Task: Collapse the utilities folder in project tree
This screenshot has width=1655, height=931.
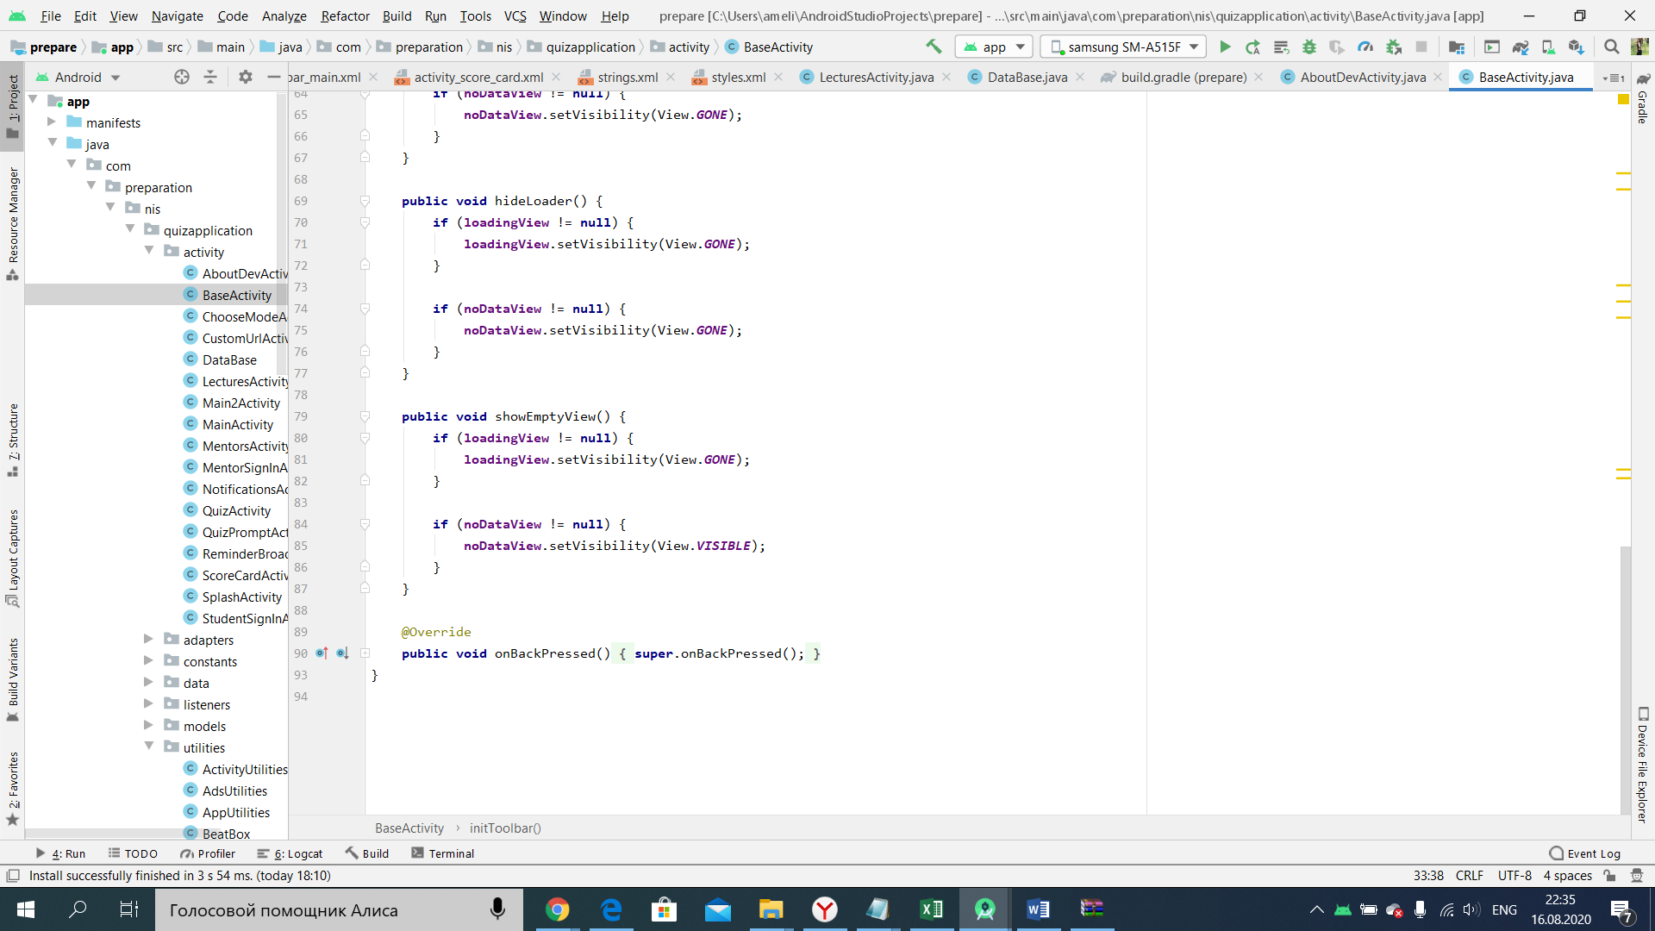Action: point(148,747)
